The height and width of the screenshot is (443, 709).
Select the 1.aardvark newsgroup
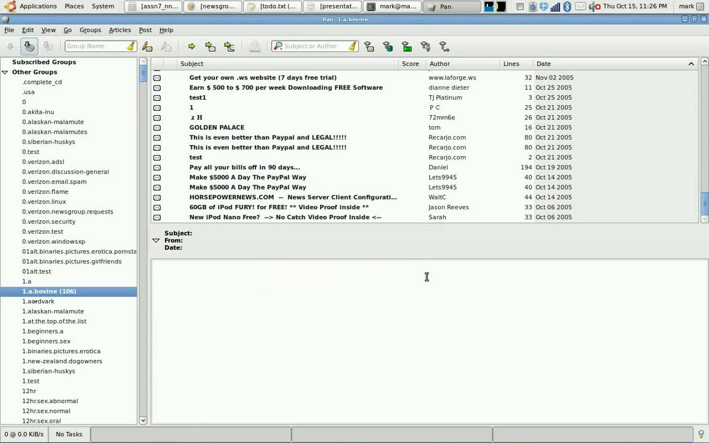pos(38,301)
